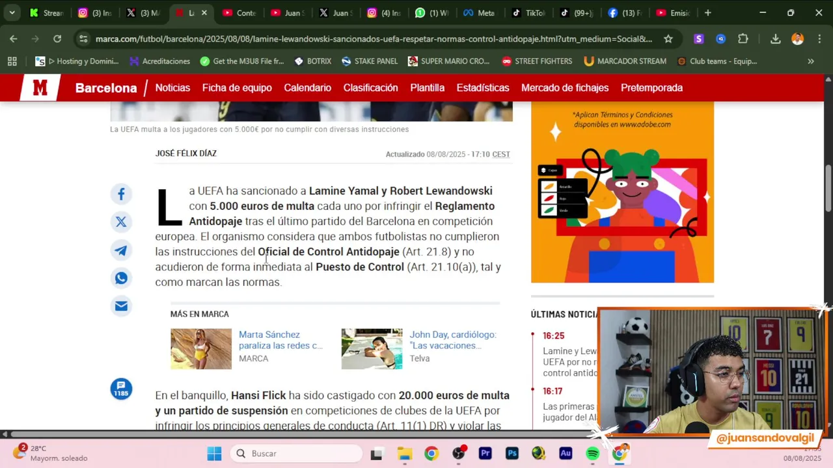833x468 pixels.
Task: Open Acreditaciones bookmark
Action: point(159,61)
